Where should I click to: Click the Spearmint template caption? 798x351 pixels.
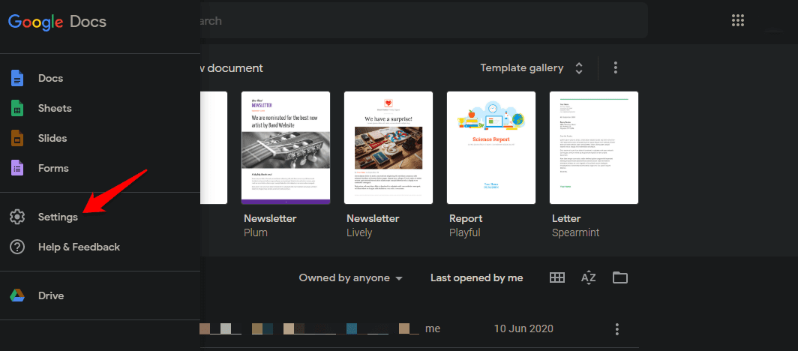575,233
